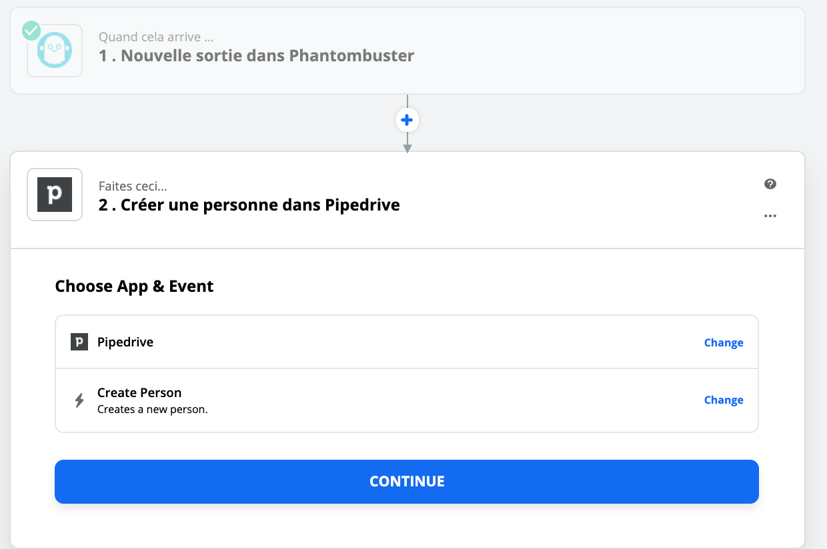Click the "Creates a new person." description
This screenshot has height=549, width=827.
coord(153,409)
